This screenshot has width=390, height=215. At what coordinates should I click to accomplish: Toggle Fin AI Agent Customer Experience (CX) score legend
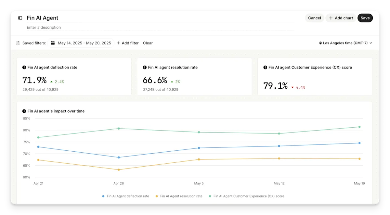[x=246, y=196]
